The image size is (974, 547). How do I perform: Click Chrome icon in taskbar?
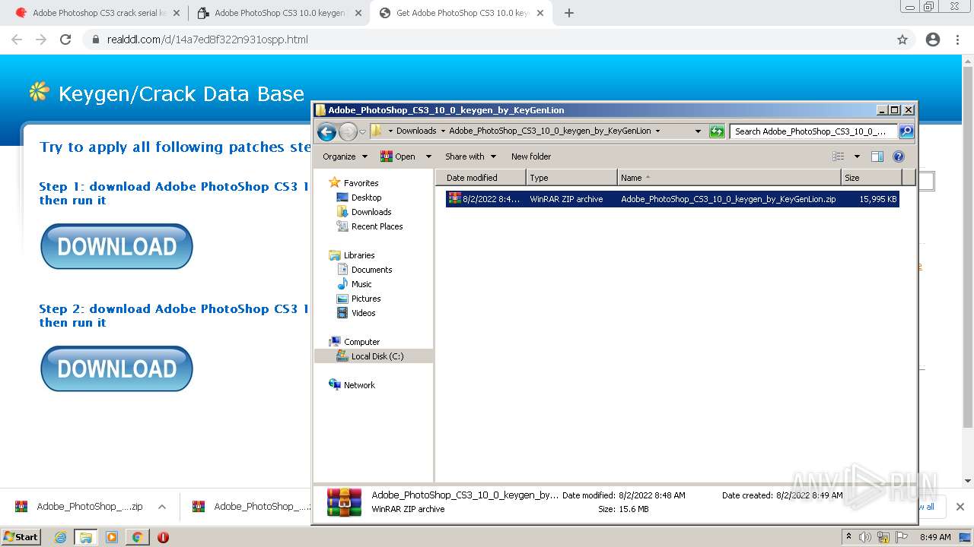tap(137, 537)
